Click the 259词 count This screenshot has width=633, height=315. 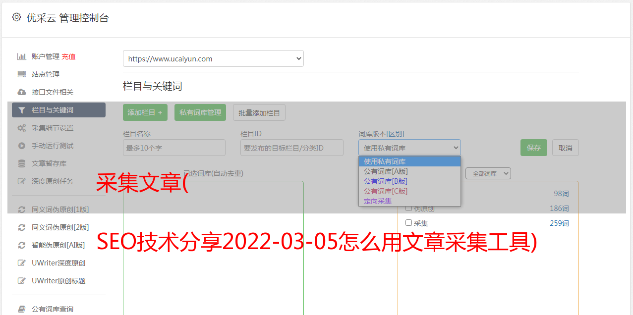[x=559, y=223]
